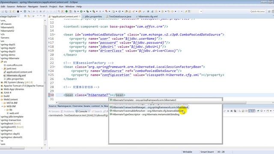Select the spring-transaction project
Viewport: 274px width, 154px height.
pyautogui.click(x=11, y=120)
